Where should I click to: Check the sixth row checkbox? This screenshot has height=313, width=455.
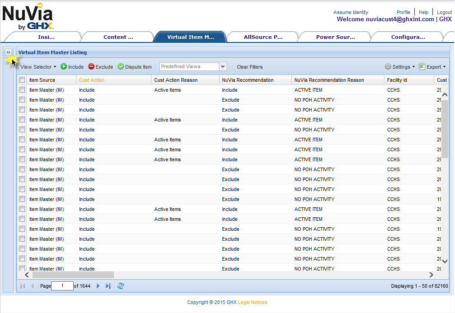22,140
